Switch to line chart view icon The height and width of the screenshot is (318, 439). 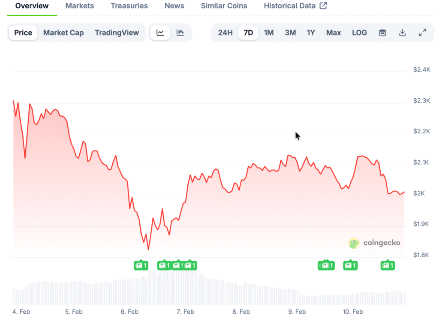pyautogui.click(x=160, y=33)
